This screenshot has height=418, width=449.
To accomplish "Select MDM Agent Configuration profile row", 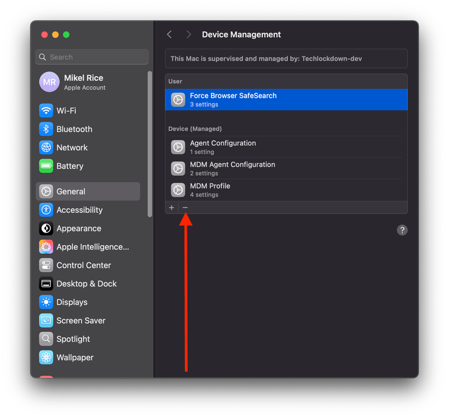I will [x=286, y=169].
